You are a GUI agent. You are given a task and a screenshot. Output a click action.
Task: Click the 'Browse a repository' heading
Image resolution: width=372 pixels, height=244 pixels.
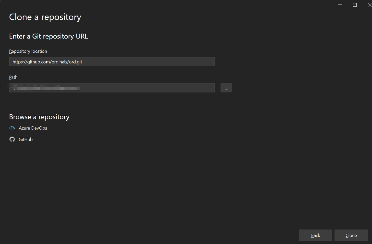click(39, 117)
